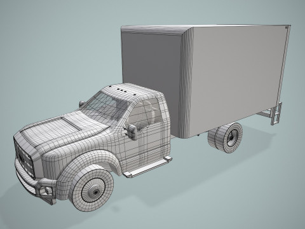Screen dimensions: 305x229
Task: Select the cab side step board
Action: pos(147,167)
